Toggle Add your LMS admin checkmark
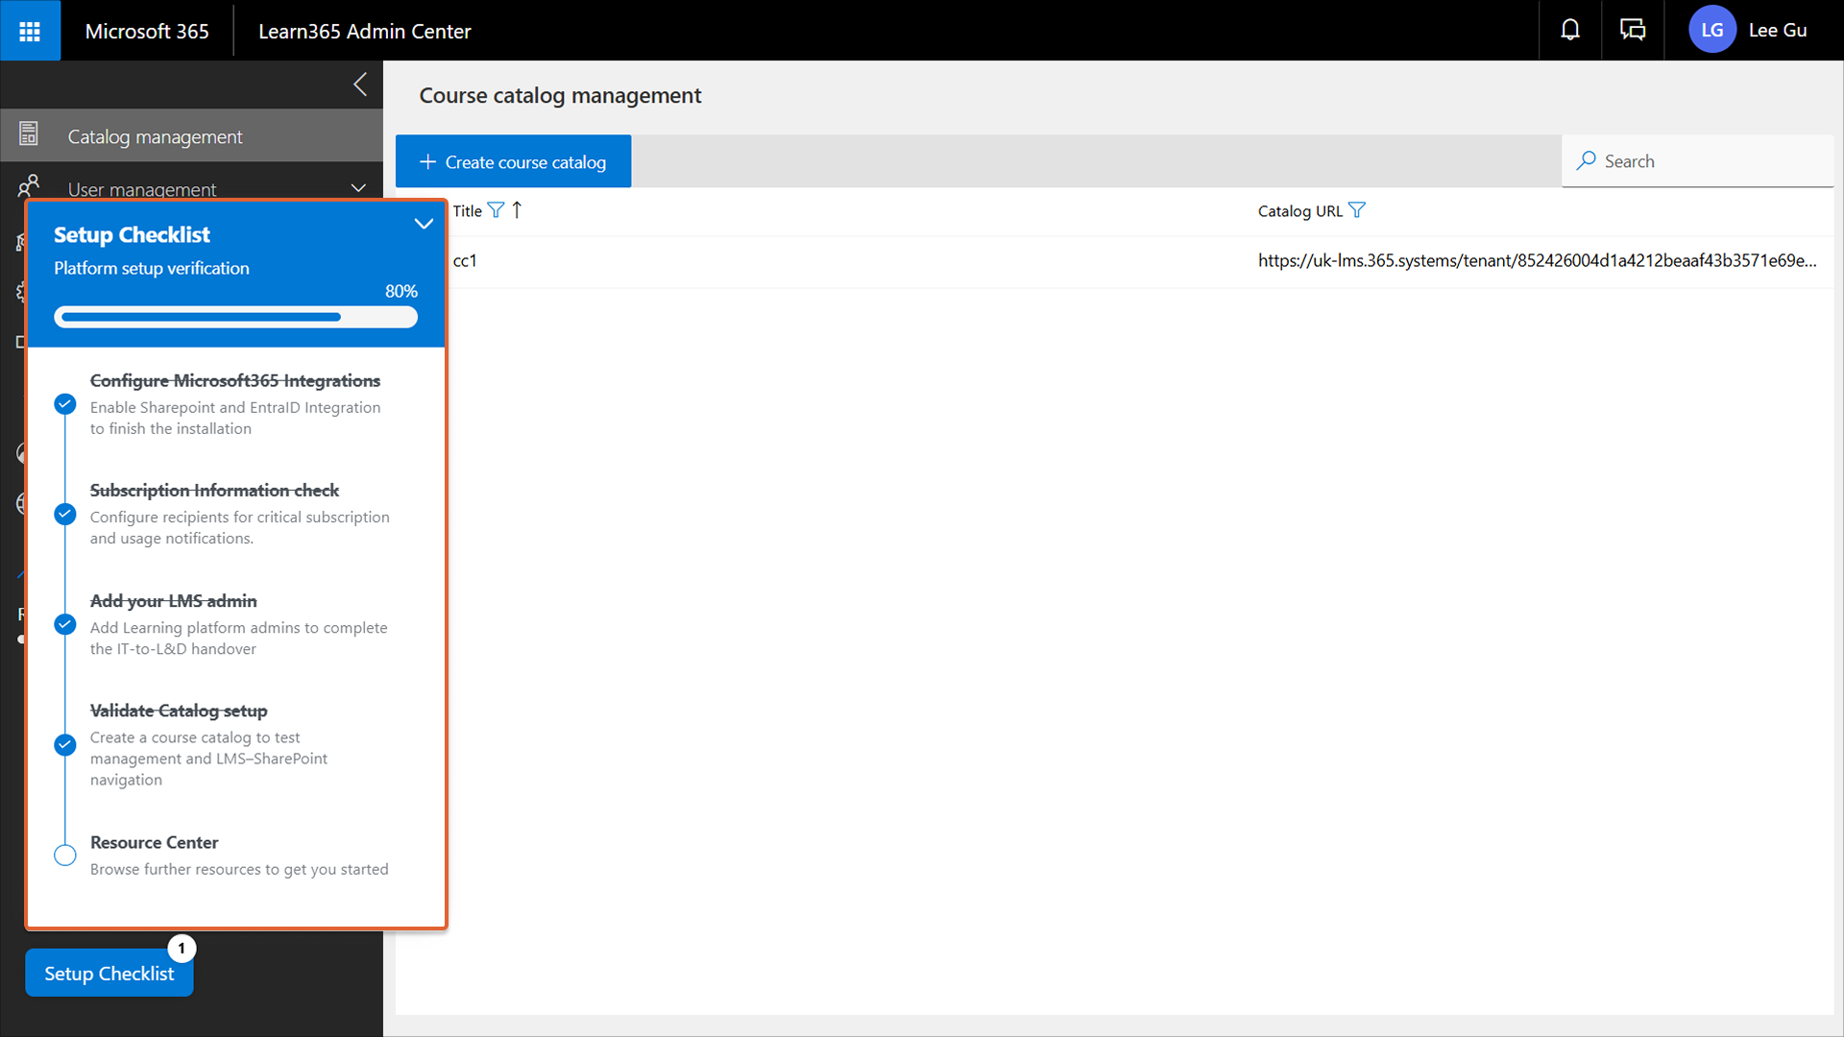This screenshot has height=1037, width=1844. click(x=65, y=624)
